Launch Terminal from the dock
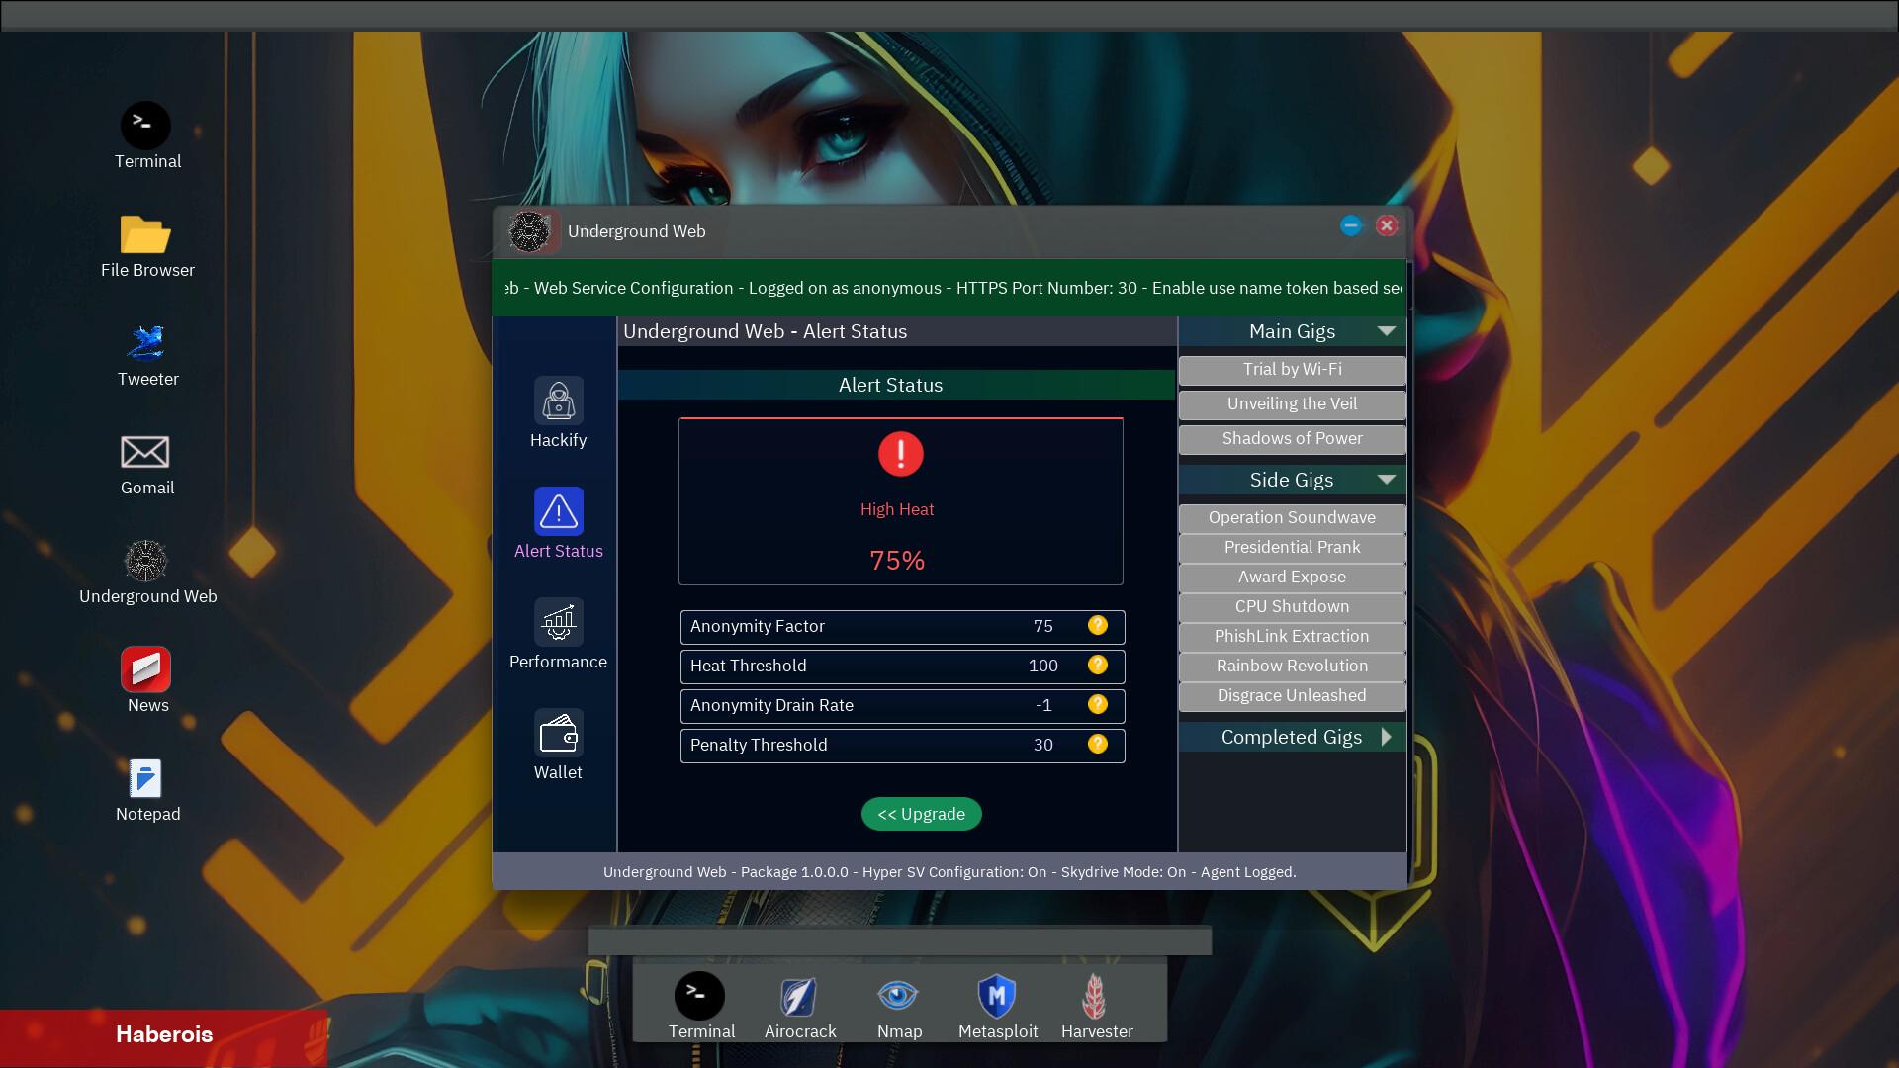Image resolution: width=1899 pixels, height=1068 pixels. (x=700, y=996)
